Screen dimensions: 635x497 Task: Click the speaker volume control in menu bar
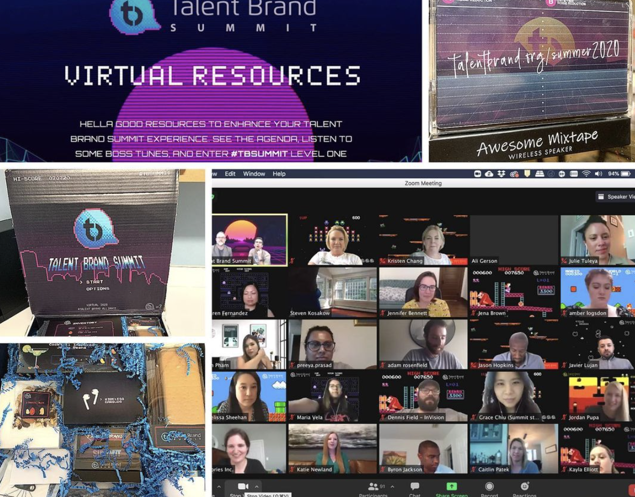click(x=598, y=174)
